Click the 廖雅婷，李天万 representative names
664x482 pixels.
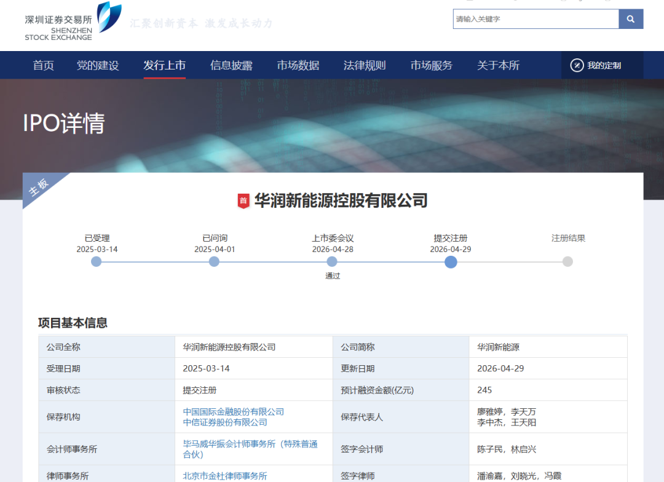pos(507,412)
